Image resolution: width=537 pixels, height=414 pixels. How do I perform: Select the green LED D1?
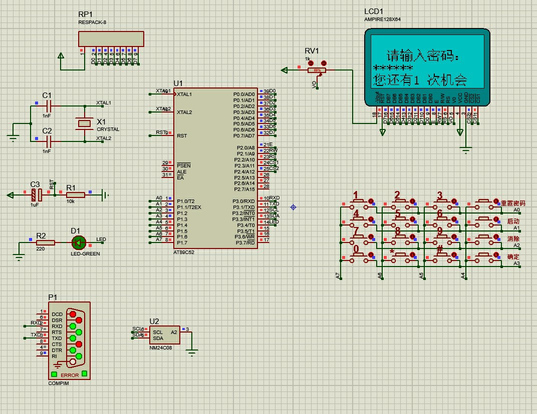pyautogui.click(x=79, y=242)
